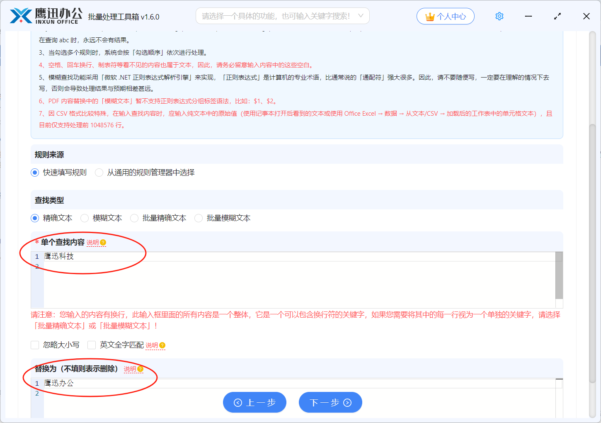Image resolution: width=601 pixels, height=423 pixels.
Task: Click the 鹰迅办公 logo icon
Action: (21, 16)
